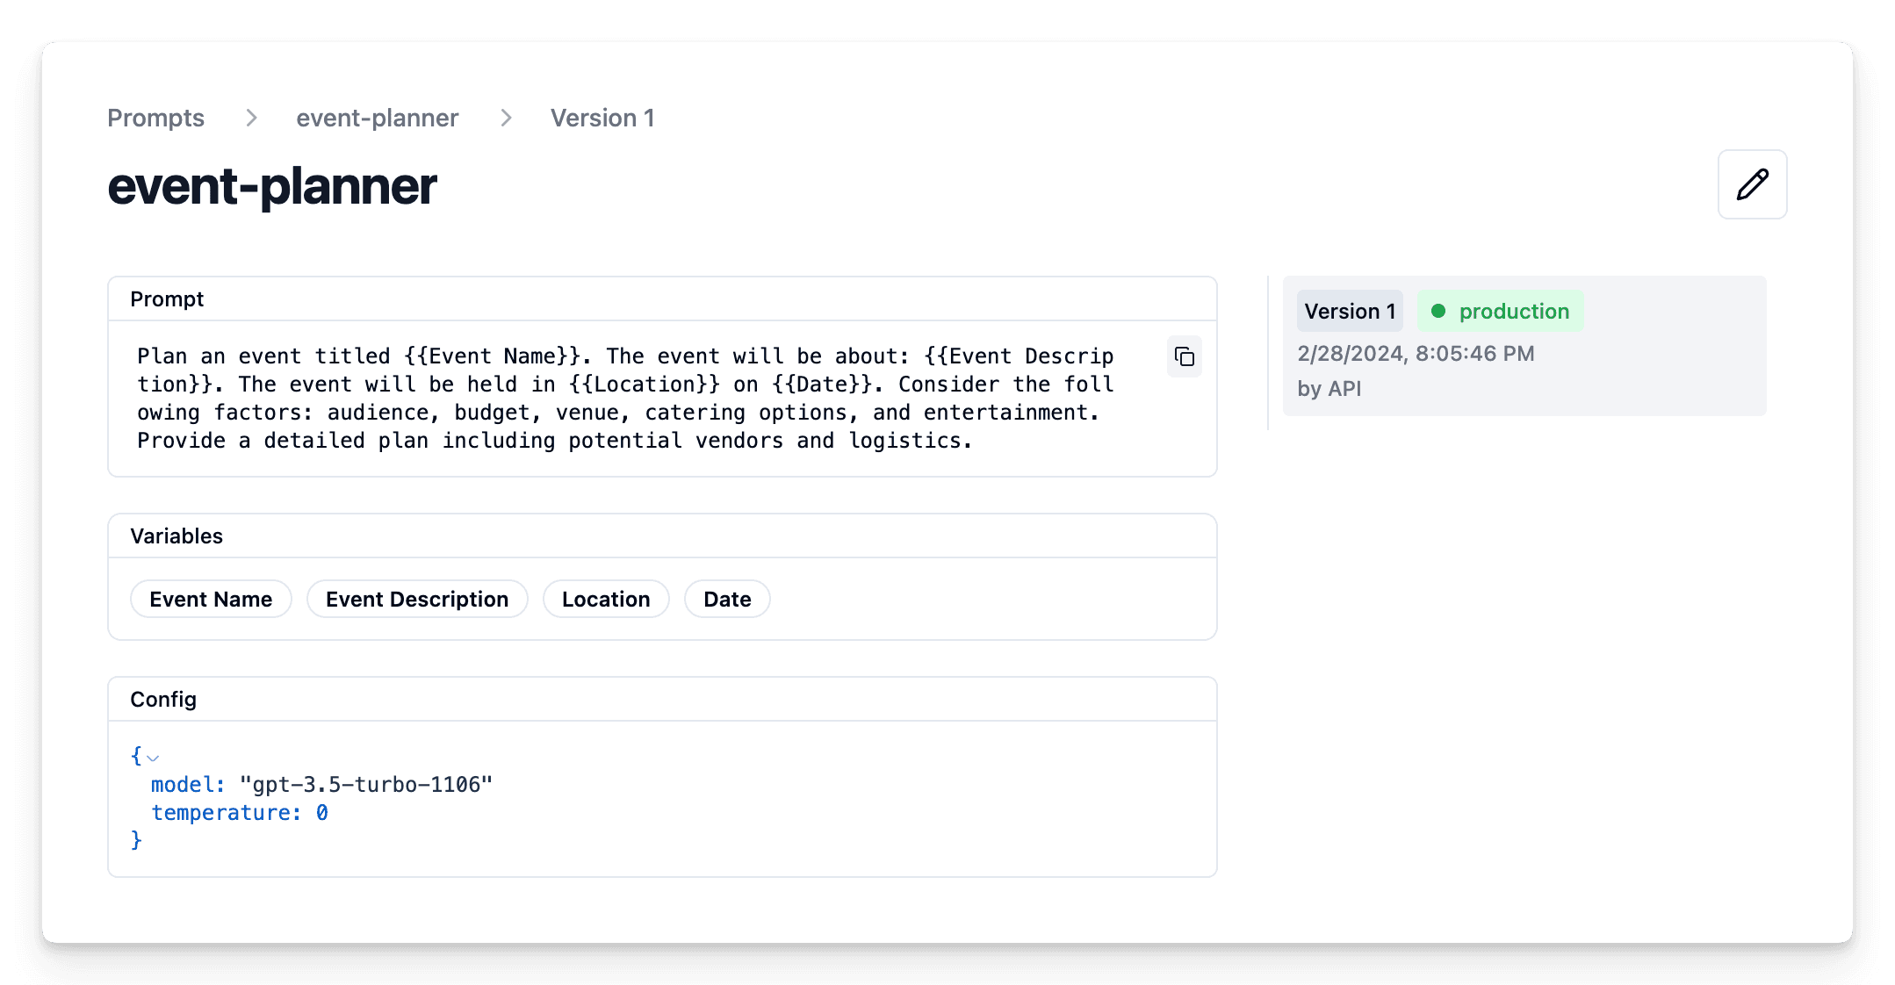Image resolution: width=1895 pixels, height=985 pixels.
Task: Open the Prompts breadcrumb link
Action: (x=155, y=118)
